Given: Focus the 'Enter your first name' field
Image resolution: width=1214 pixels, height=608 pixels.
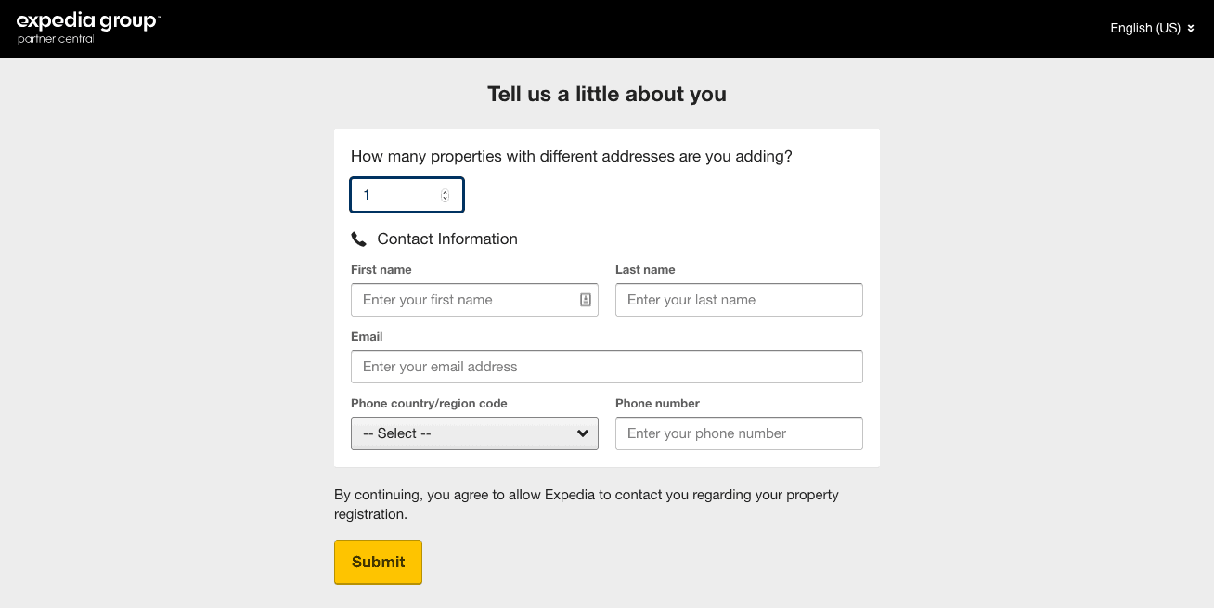Looking at the screenshot, I should [x=464, y=300].
